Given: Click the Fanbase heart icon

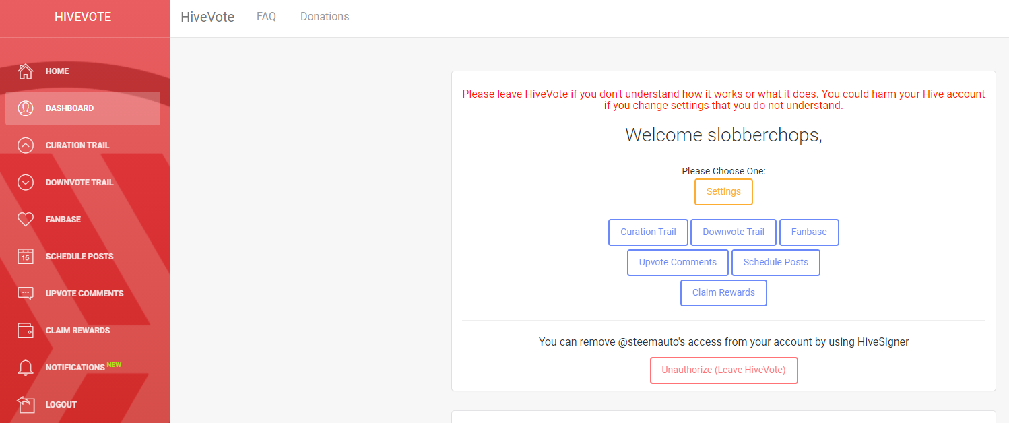Looking at the screenshot, I should pos(26,220).
